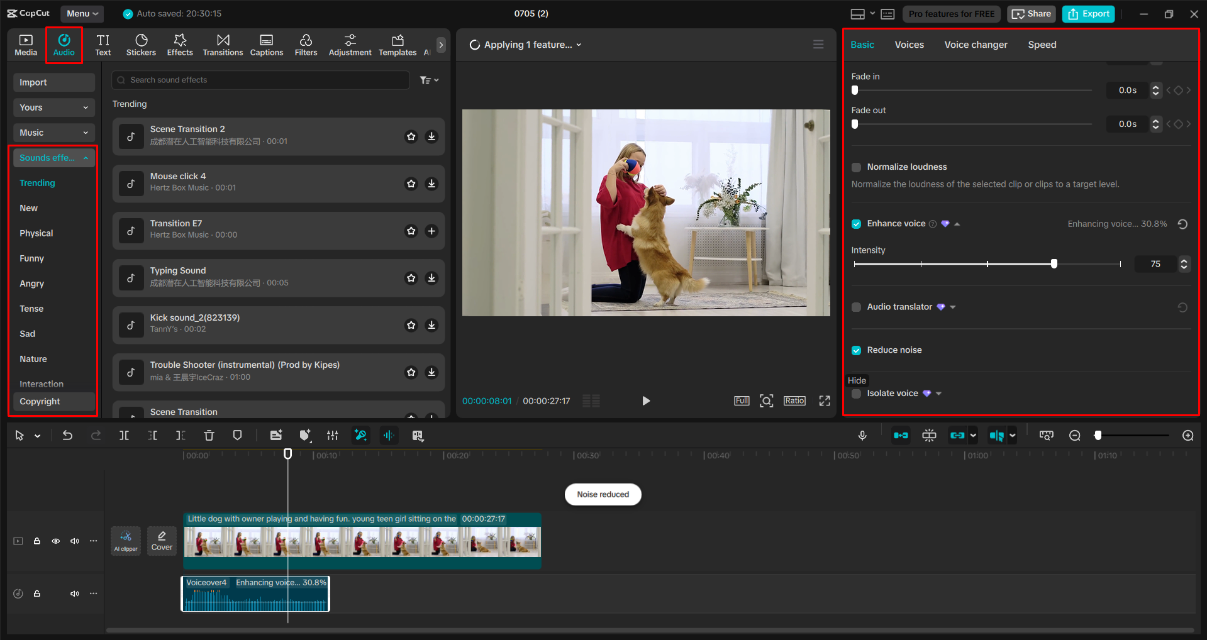
Task: Select the Split tool in the timeline toolbar
Action: [x=124, y=434]
